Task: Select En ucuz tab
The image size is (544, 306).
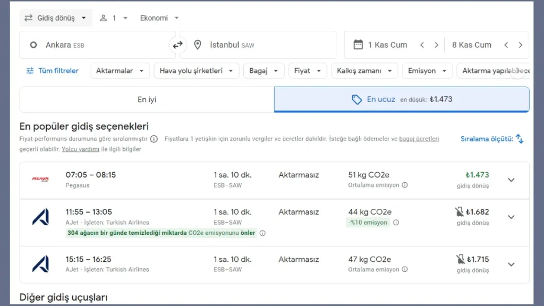Action: (x=402, y=99)
